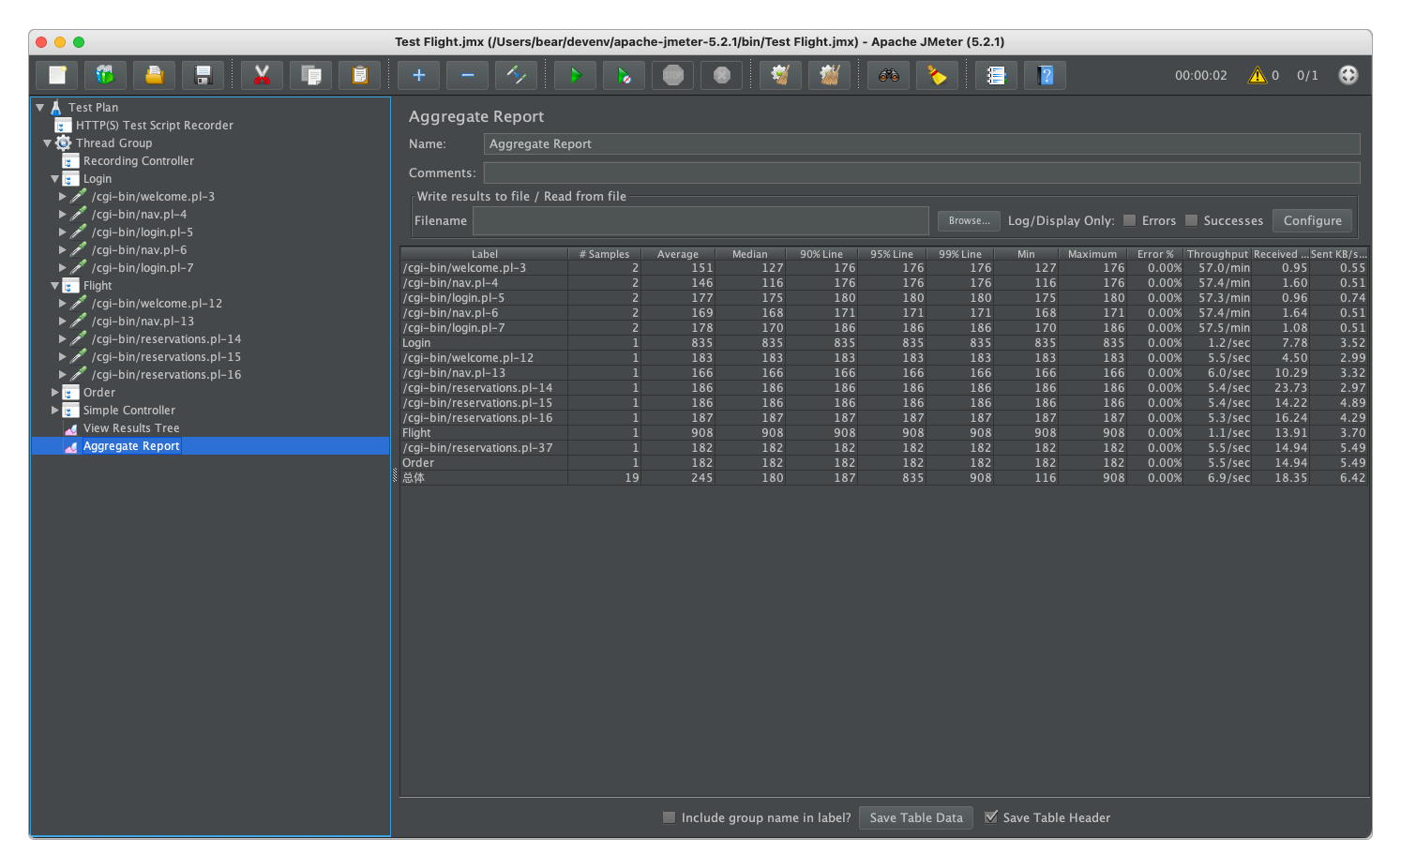1401x868 pixels.
Task: Open the Function Helper dialog icon
Action: tap(996, 75)
